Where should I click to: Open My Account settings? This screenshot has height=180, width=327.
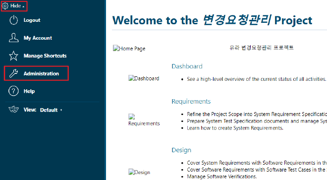(x=38, y=38)
